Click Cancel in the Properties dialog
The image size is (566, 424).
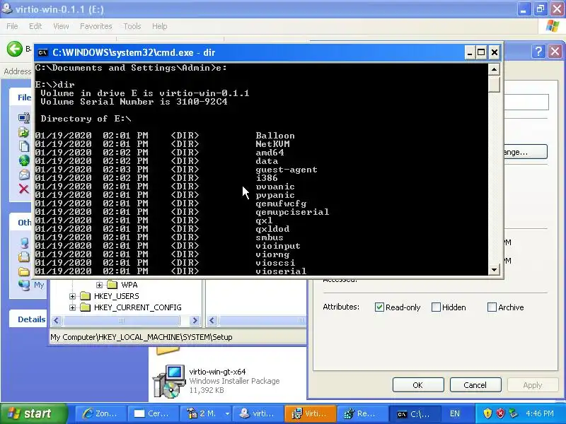[475, 385]
